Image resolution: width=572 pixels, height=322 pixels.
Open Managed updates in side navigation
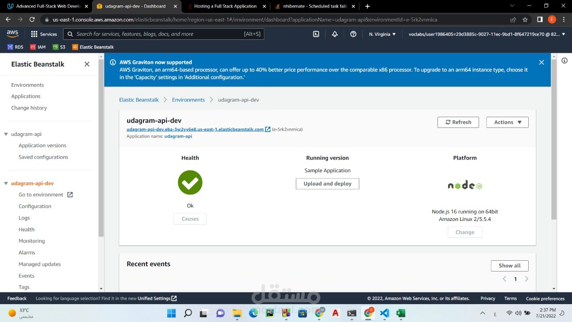(40, 264)
